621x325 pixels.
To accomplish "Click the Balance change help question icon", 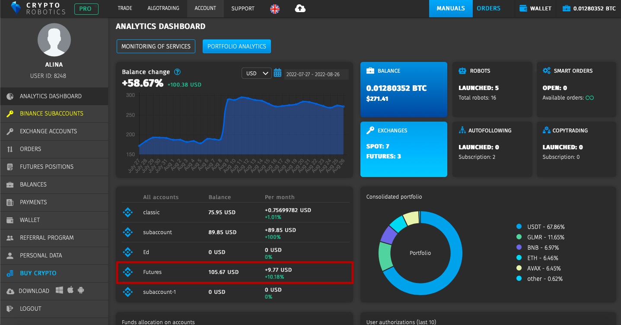I will coord(177,72).
